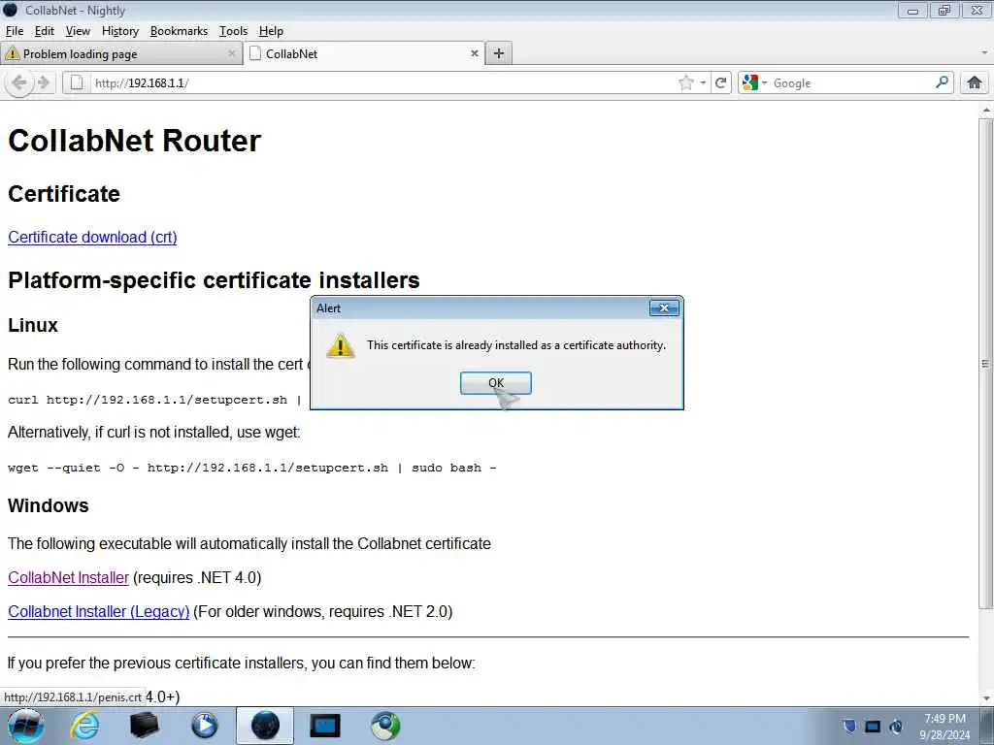Open the View menu
The image size is (994, 745).
point(78,31)
